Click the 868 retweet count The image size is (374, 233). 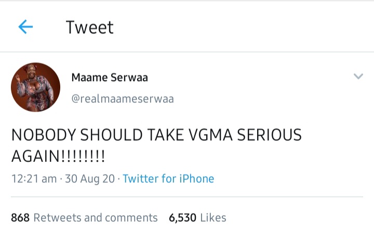tap(20, 217)
